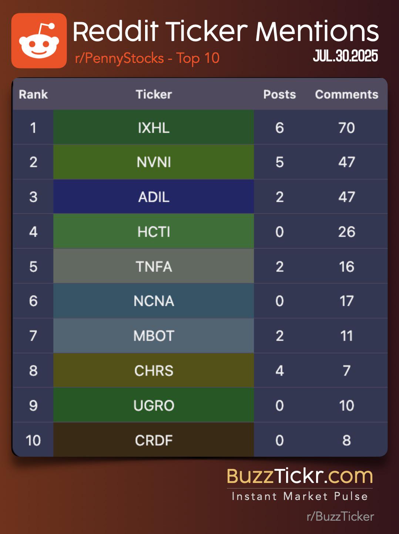Open the BuzzTickr.com link

tap(300, 476)
